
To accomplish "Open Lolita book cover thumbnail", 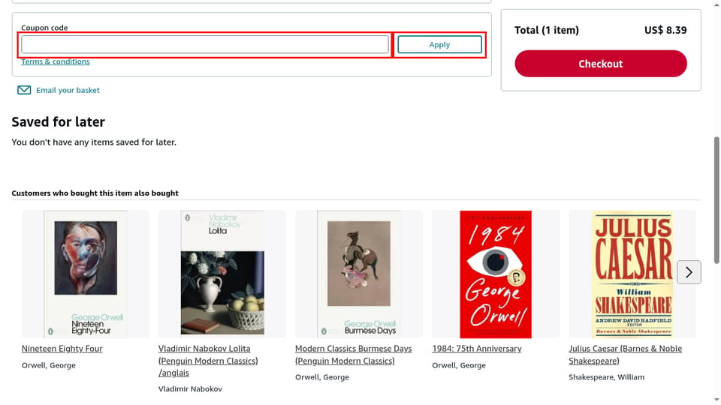I will point(222,273).
